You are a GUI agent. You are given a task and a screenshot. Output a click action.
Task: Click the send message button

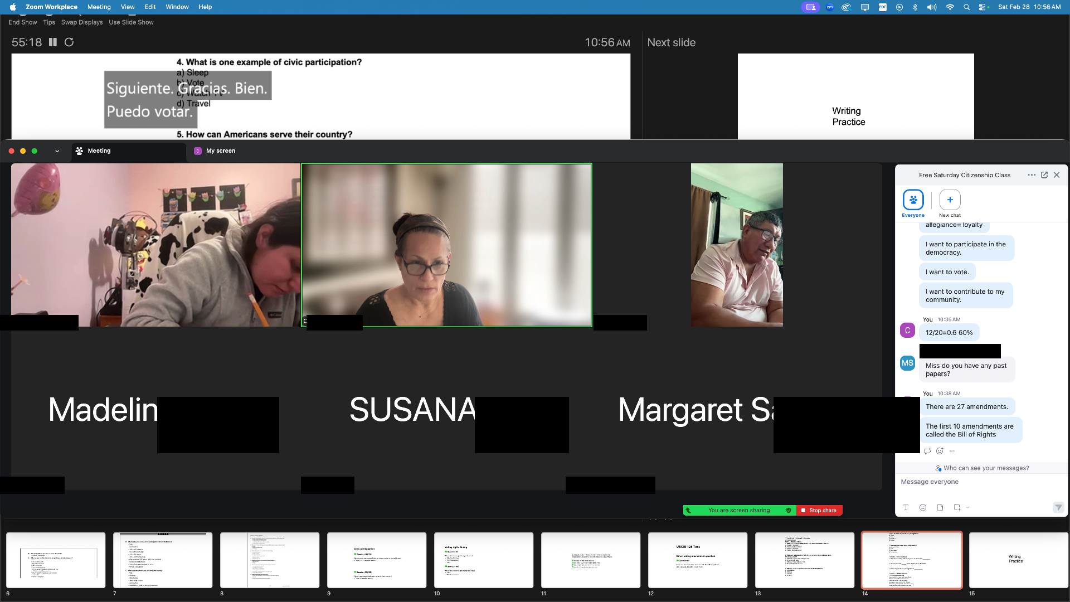point(1058,508)
